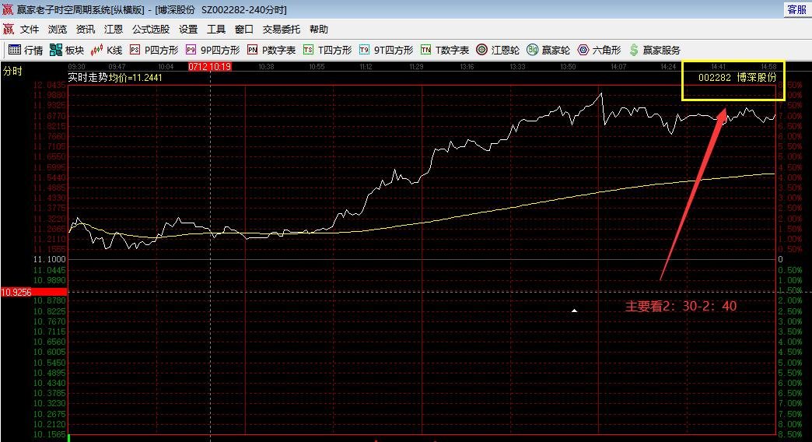Select the T数字表 toolbar label
The image size is (812, 442).
pyautogui.click(x=452, y=51)
